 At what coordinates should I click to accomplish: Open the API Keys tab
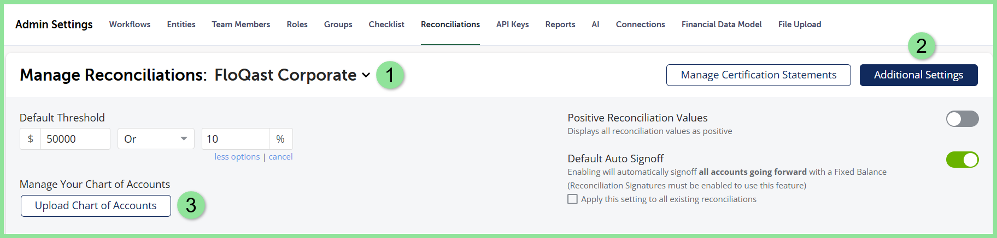click(x=512, y=25)
